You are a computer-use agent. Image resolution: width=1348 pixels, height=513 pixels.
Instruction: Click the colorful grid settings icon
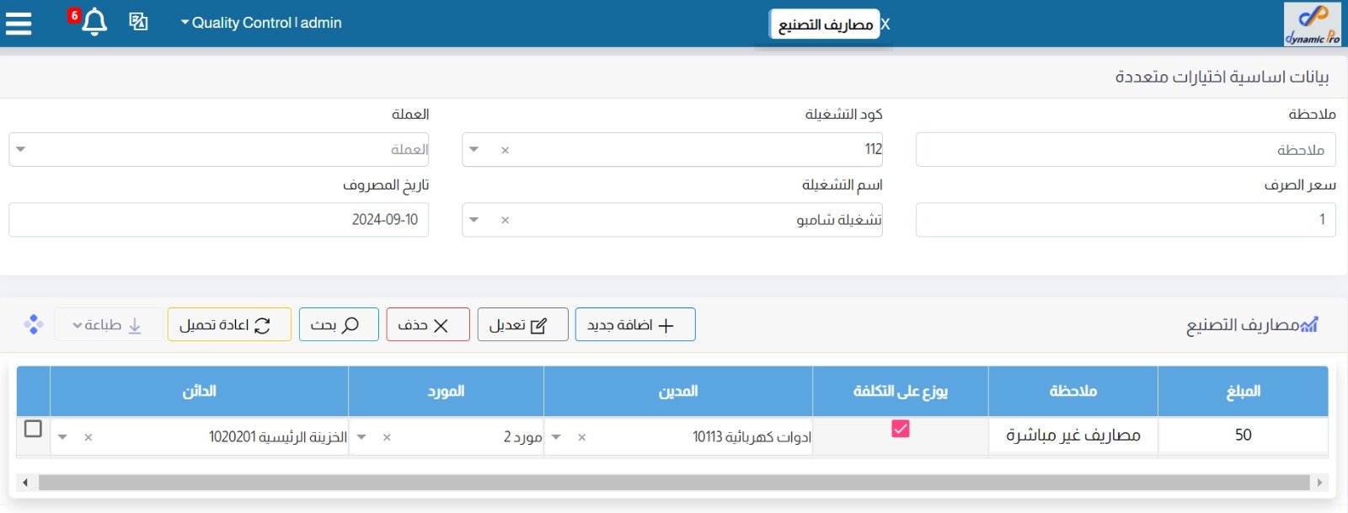pyautogui.click(x=34, y=324)
